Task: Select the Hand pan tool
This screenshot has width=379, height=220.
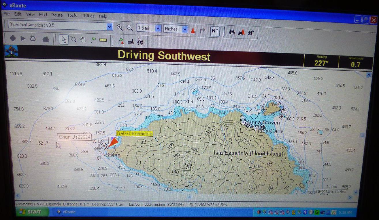Action: click(x=83, y=40)
